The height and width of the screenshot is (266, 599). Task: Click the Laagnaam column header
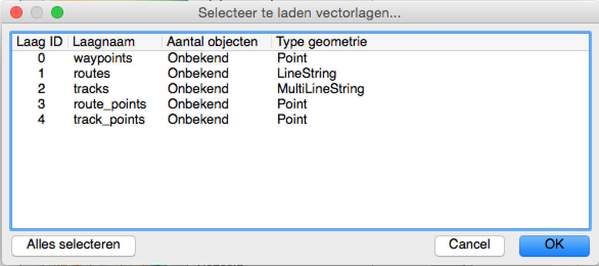click(x=104, y=41)
